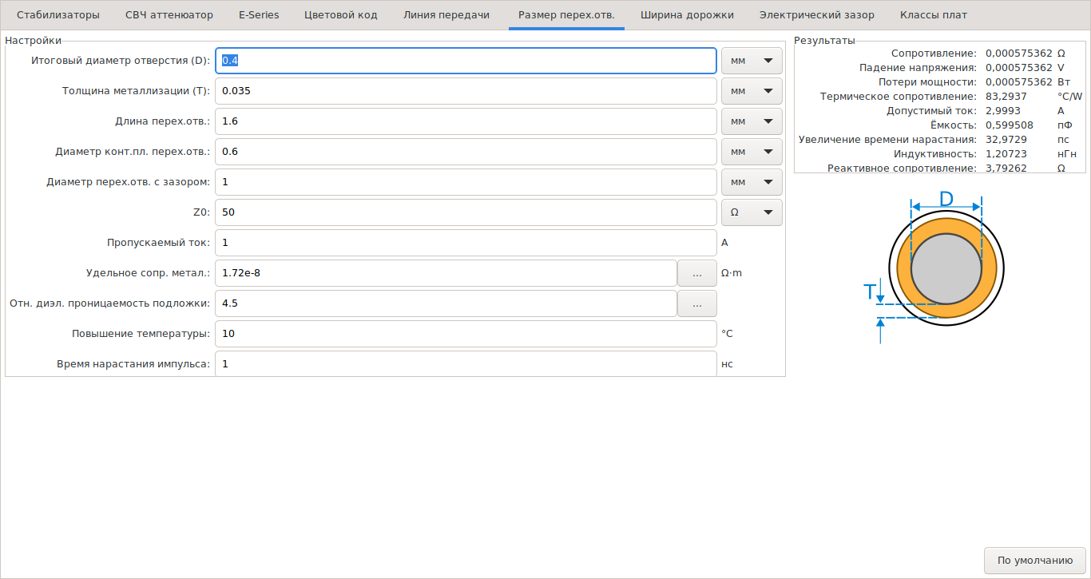Expand the unit dropdown for Длина перех.отв.
Screen dimensions: 1091x579
pyautogui.click(x=751, y=121)
